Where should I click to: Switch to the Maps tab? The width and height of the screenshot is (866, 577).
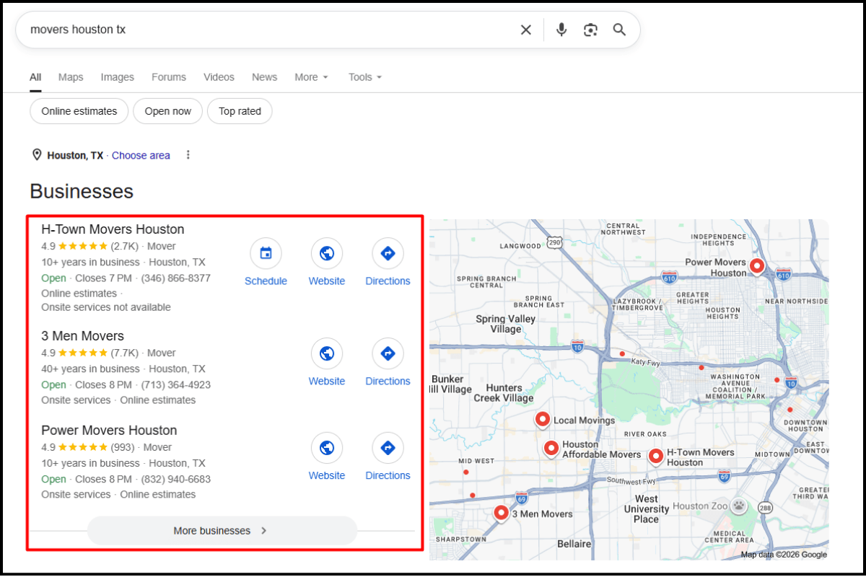pos(71,77)
